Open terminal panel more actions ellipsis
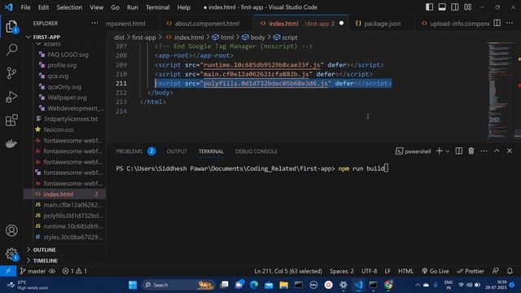Screen dimensions: 521x293 click(x=484, y=151)
